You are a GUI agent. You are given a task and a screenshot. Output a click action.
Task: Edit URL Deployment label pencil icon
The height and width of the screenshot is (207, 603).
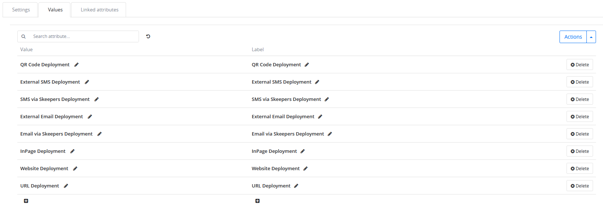(x=296, y=186)
